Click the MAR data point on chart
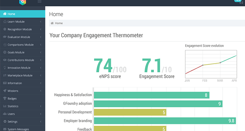The width and height of the screenshot is (245, 131). pyautogui.click(x=220, y=63)
